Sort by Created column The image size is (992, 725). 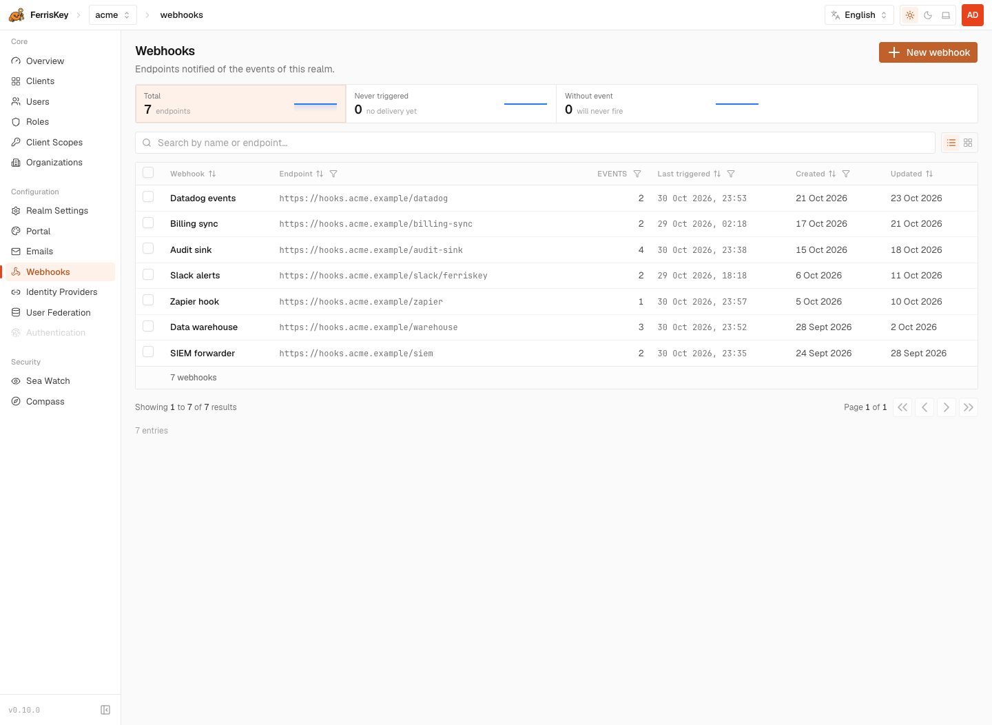click(x=832, y=174)
